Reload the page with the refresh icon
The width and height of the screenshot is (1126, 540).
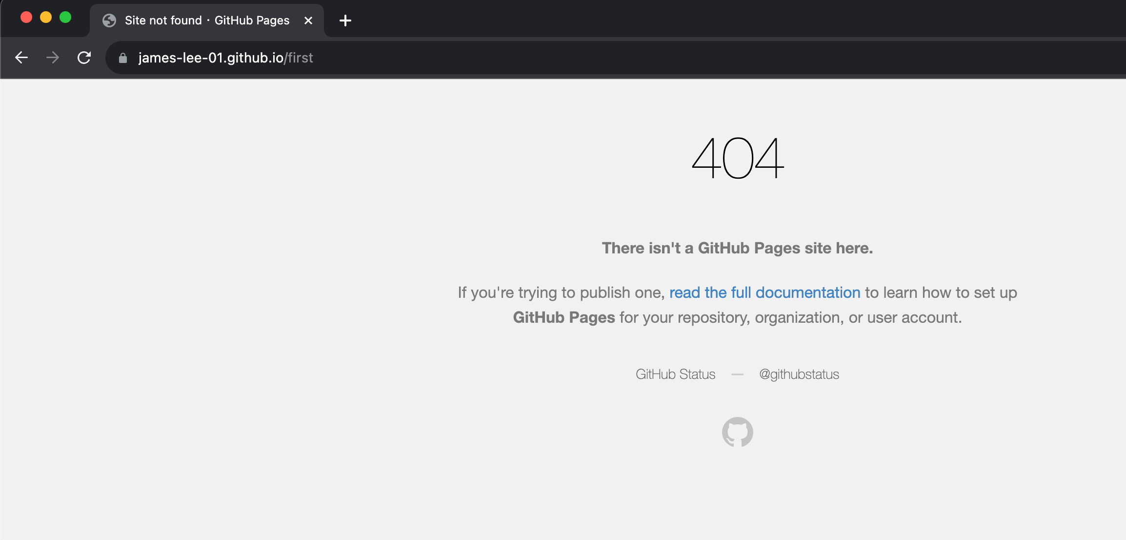coord(84,58)
